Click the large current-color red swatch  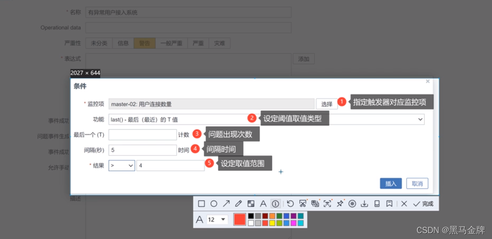(x=240, y=219)
